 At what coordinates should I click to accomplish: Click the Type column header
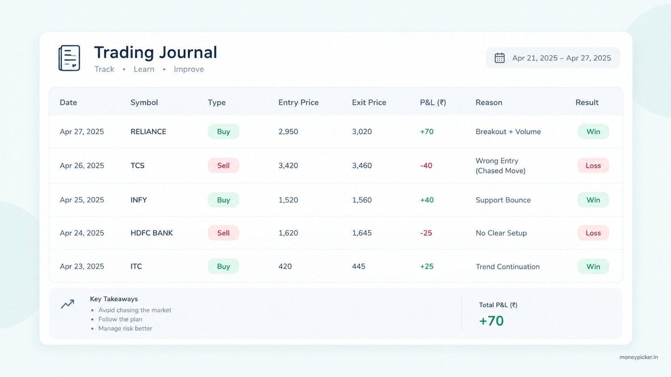click(217, 102)
